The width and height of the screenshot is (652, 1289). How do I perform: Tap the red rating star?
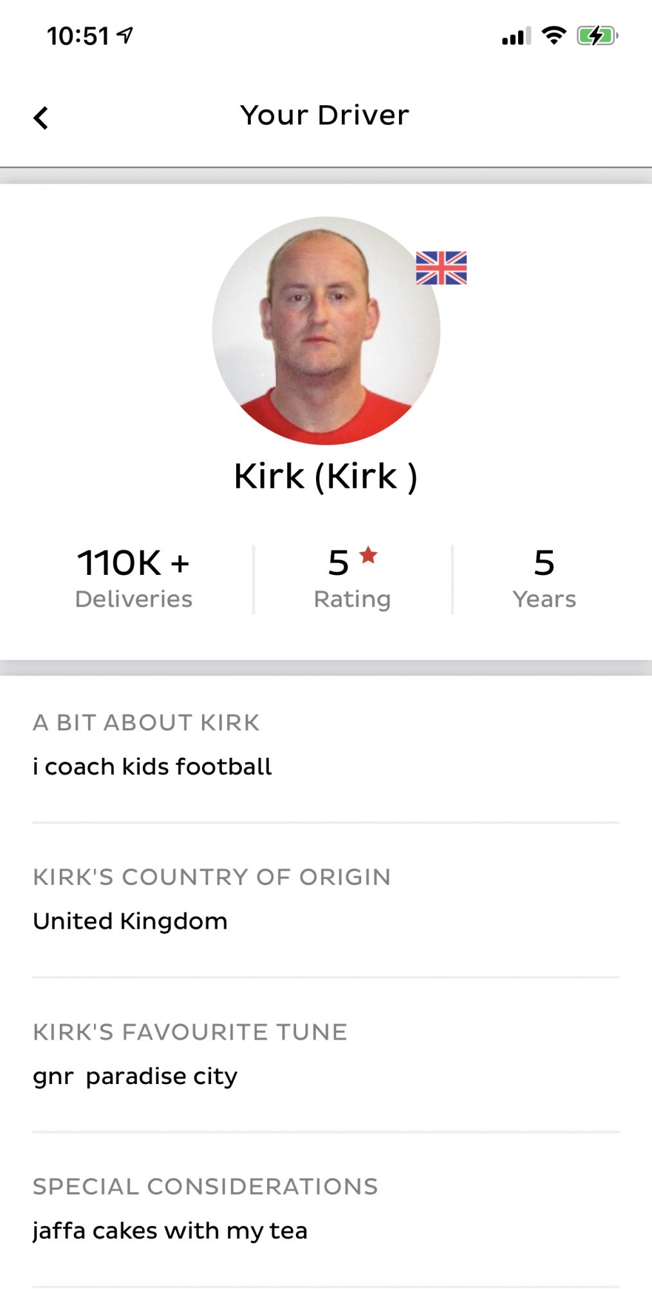tap(368, 554)
